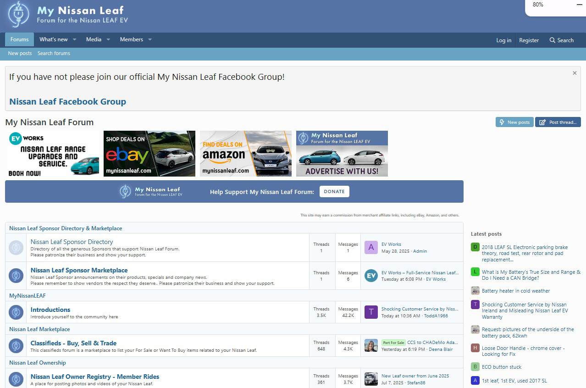Open 'New Leaf owner from June 2025' thread
The image size is (586, 388).
(415, 376)
